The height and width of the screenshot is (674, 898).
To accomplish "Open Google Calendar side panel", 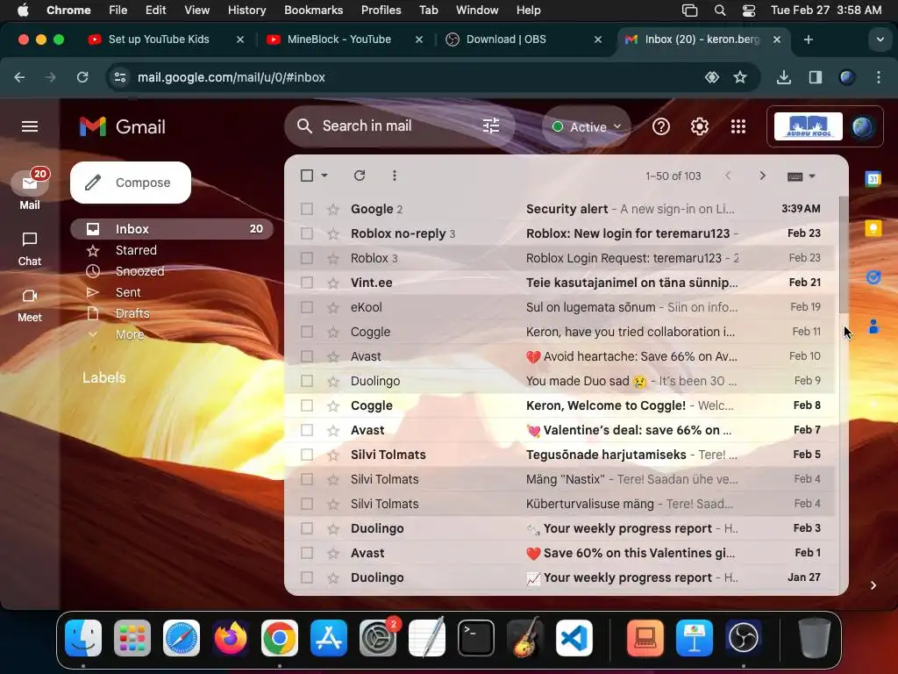I will coord(873,179).
